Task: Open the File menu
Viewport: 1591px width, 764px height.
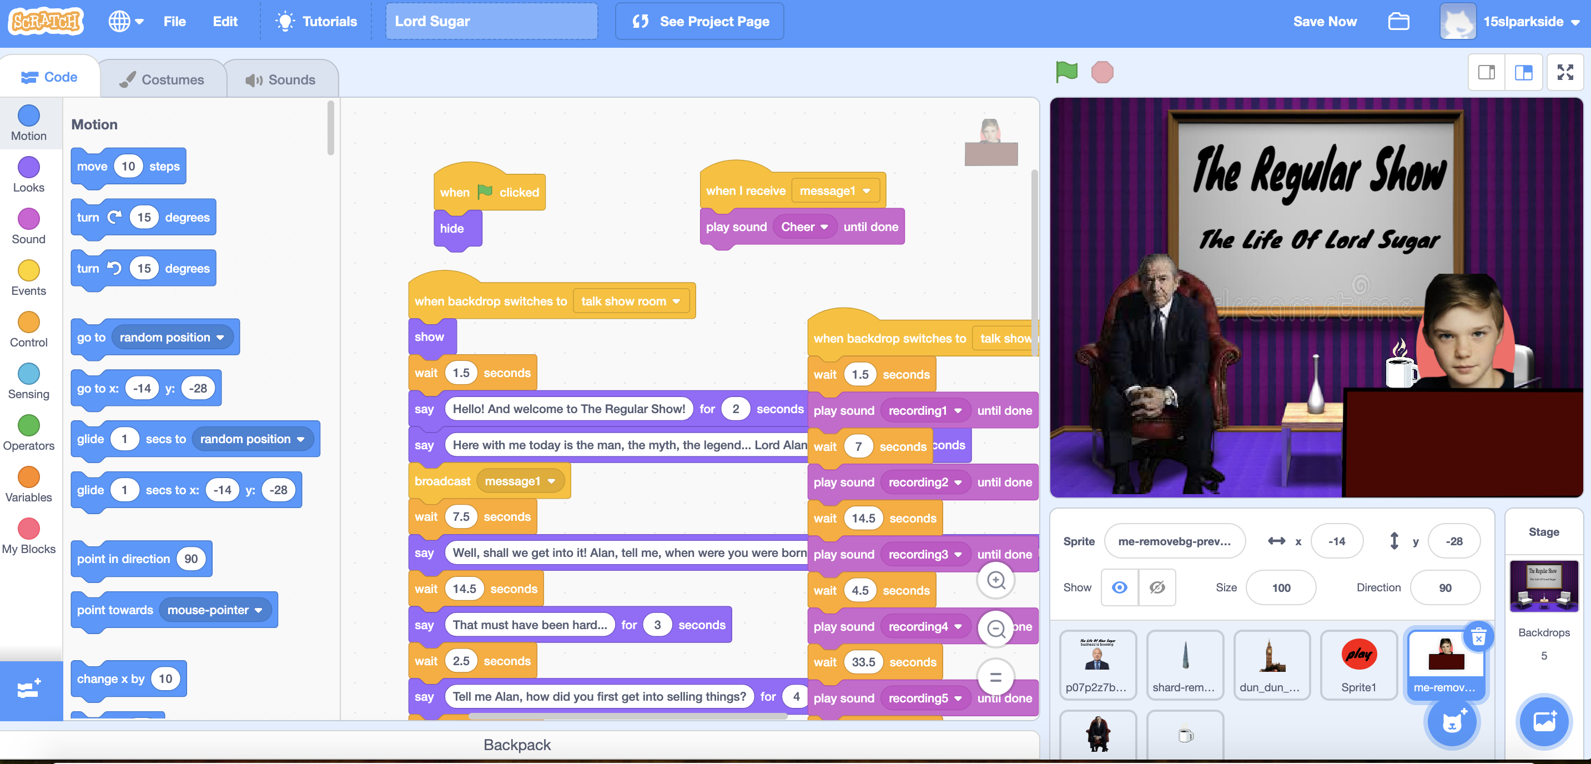Action: pos(175,22)
